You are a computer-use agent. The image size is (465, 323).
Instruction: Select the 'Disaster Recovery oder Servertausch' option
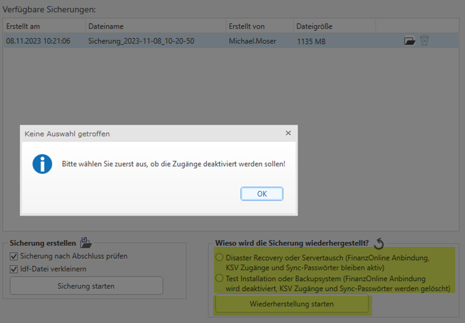(219, 257)
